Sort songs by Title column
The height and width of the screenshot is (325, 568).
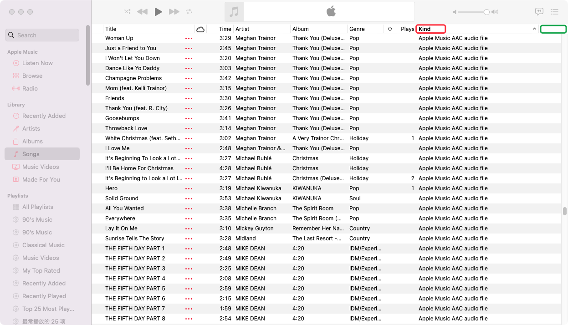pyautogui.click(x=148, y=29)
